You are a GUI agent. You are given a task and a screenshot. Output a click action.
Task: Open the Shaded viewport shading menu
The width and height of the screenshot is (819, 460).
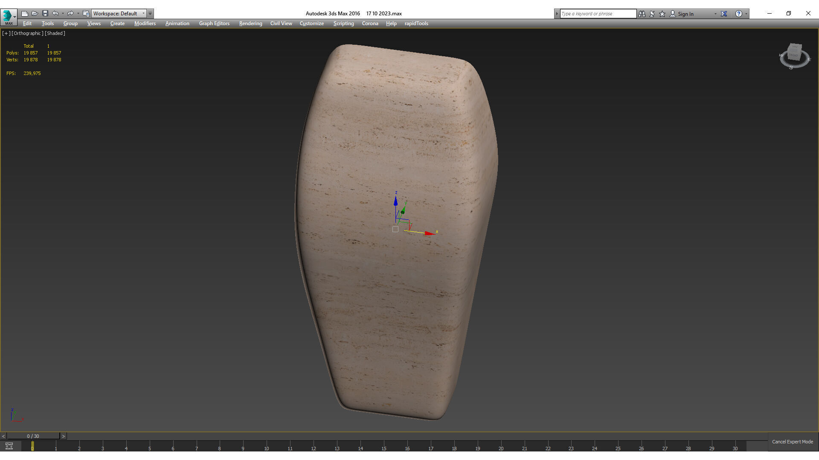[55, 33]
